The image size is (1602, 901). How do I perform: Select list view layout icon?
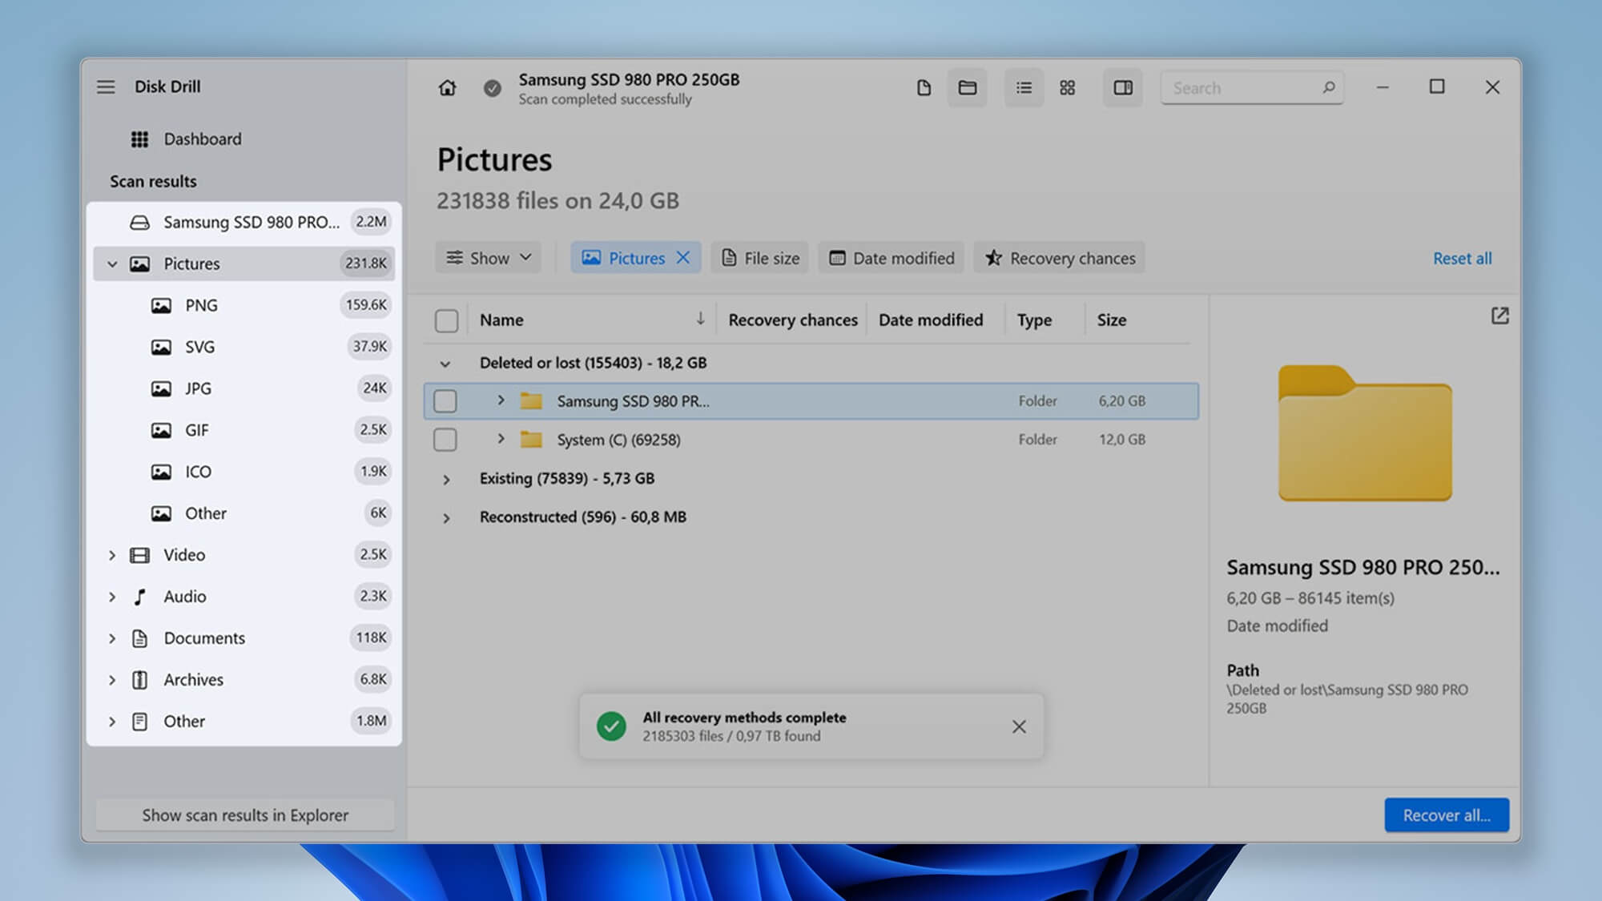[1024, 88]
